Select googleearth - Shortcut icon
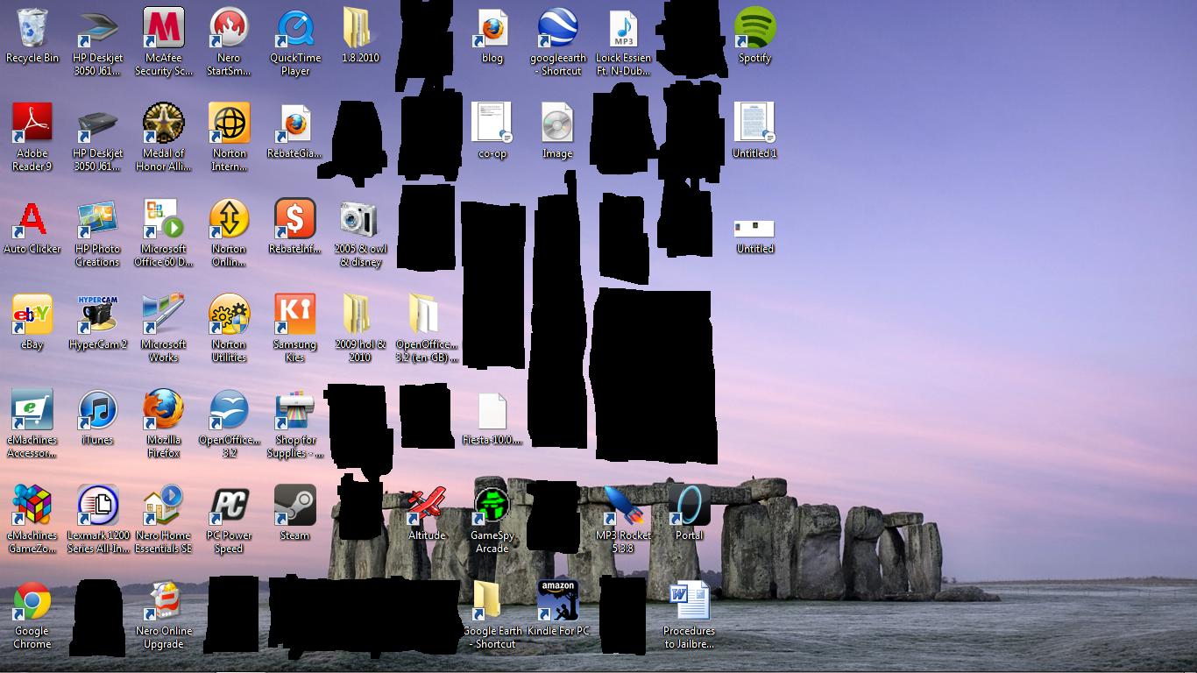1197x673 pixels. point(558,28)
